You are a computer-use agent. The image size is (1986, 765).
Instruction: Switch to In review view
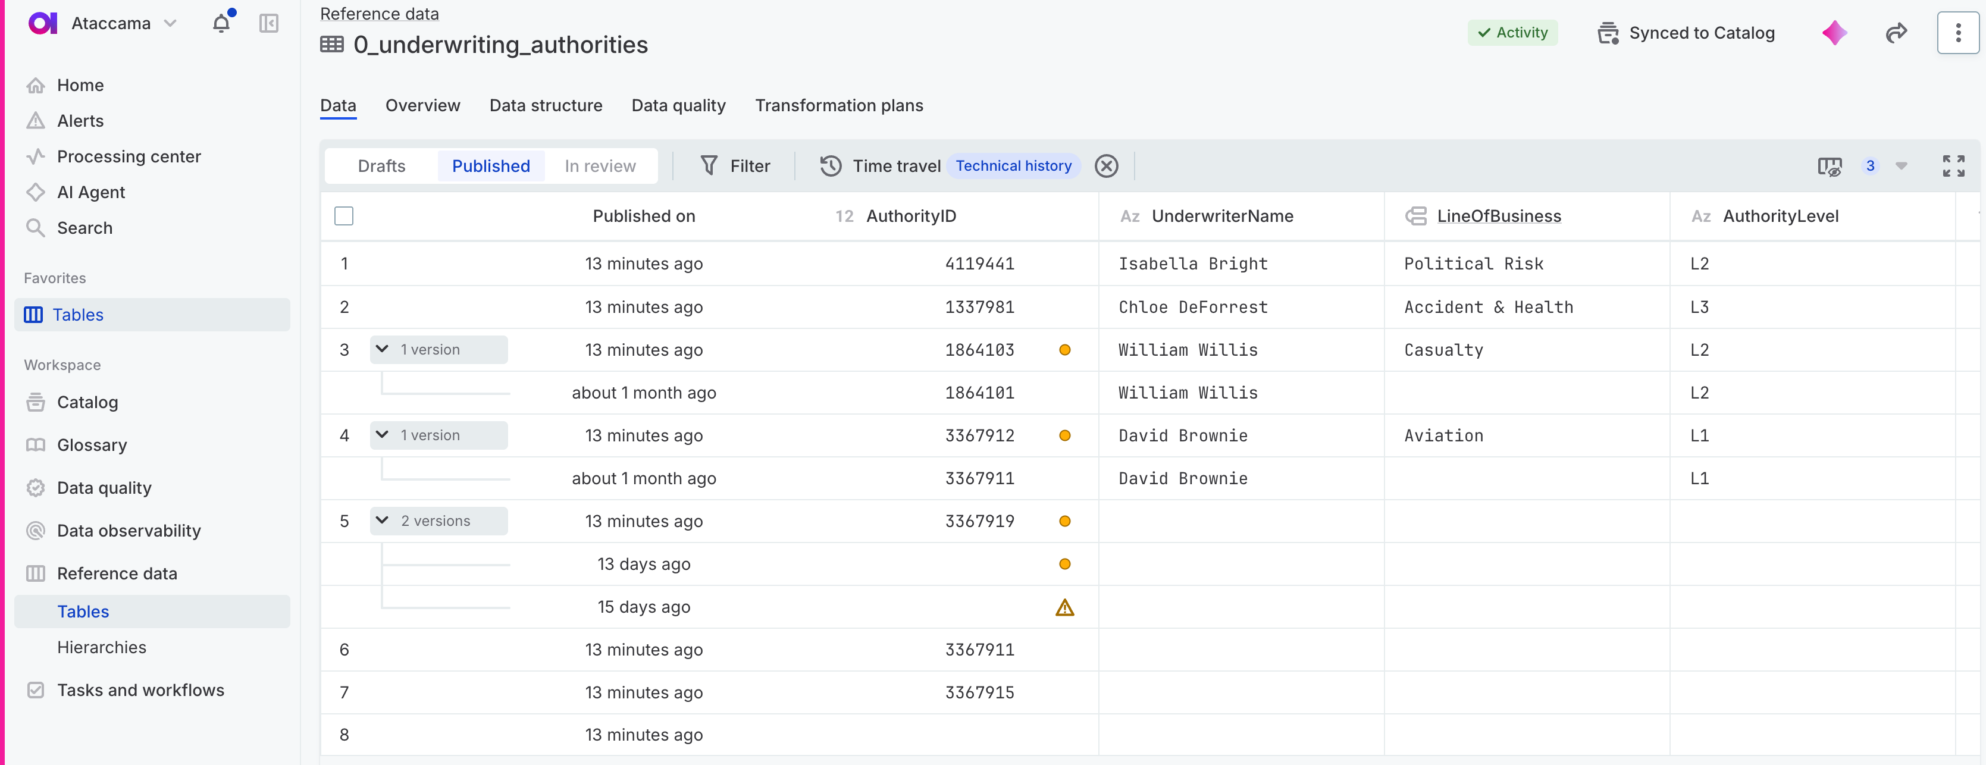pyautogui.click(x=600, y=166)
